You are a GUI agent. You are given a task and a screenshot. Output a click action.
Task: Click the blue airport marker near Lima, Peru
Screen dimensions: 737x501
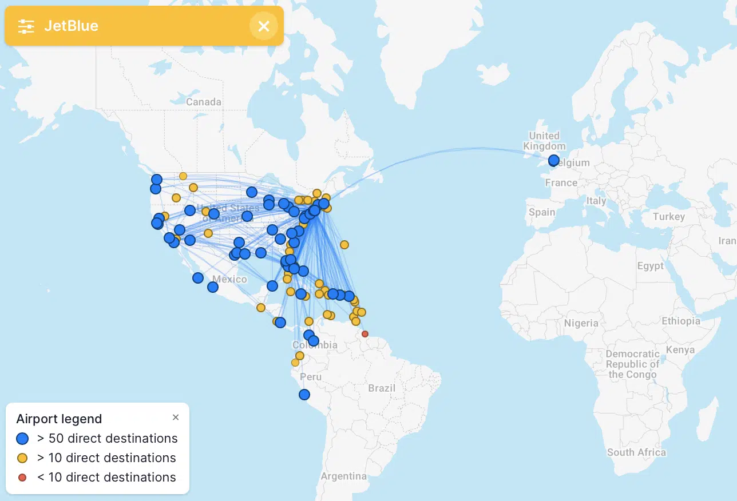click(x=304, y=394)
